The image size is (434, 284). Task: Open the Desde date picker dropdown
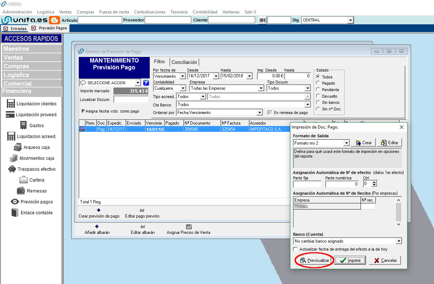pos(216,76)
